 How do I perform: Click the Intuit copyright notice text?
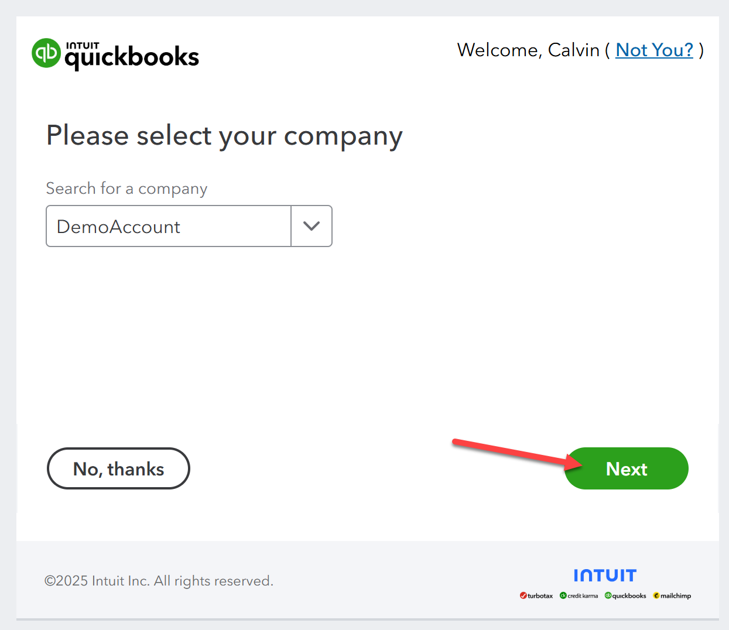159,581
